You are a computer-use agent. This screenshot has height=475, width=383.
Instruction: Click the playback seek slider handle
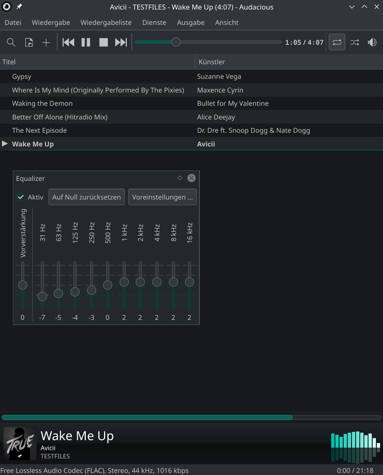pyautogui.click(x=176, y=42)
